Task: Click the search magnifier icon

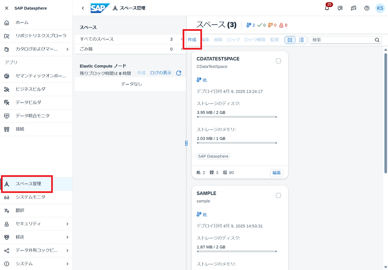Action: pyautogui.click(x=377, y=40)
